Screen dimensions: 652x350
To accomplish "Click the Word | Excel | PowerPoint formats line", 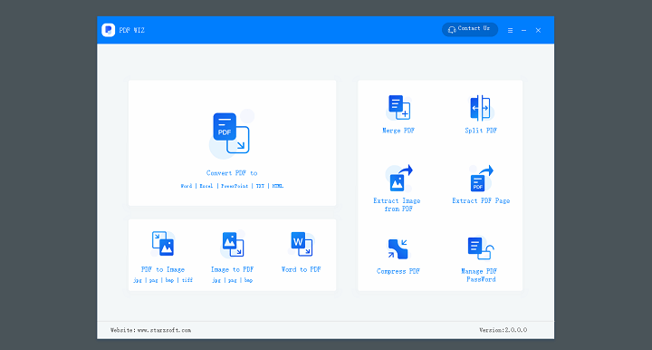I will (232, 186).
